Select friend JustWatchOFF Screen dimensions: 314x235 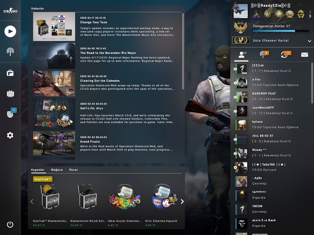[x=272, y=110]
